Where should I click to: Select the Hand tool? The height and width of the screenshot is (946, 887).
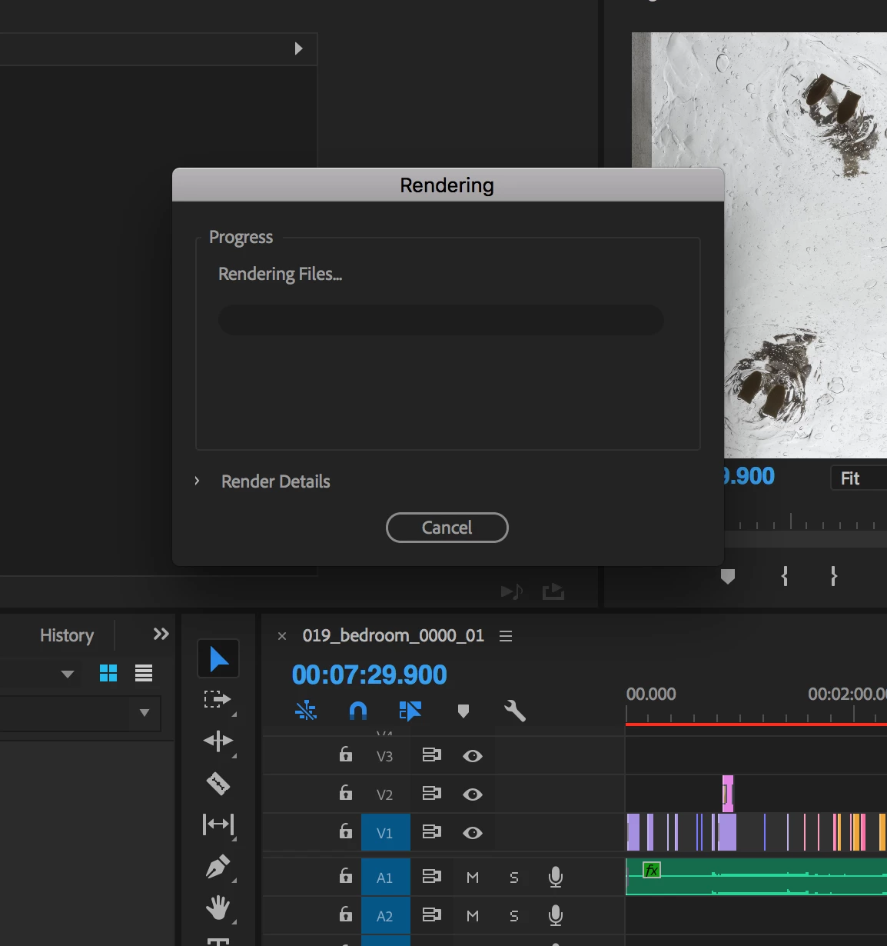tap(218, 908)
